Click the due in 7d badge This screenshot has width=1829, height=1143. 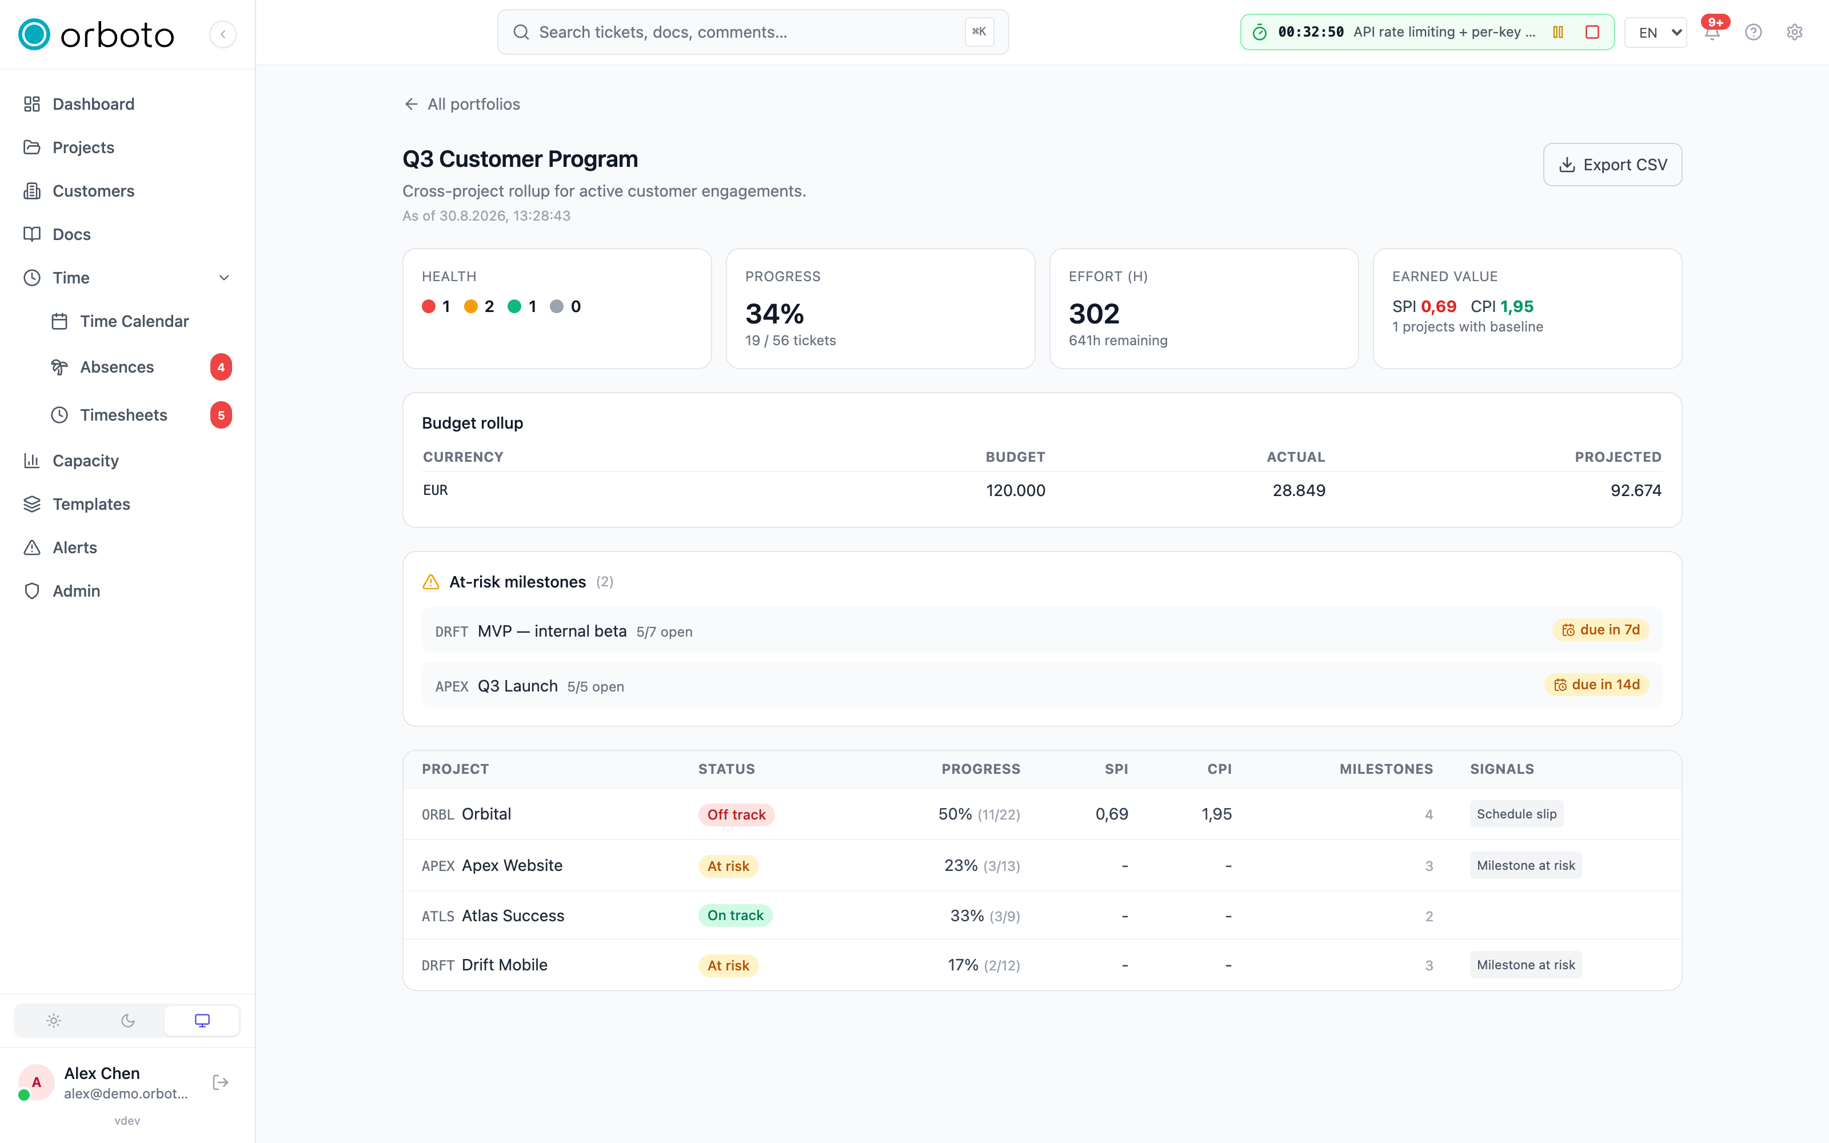click(1601, 630)
